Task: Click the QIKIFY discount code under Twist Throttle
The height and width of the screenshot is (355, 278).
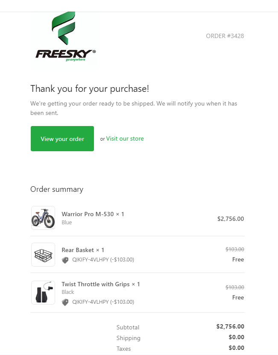Action: click(103, 302)
